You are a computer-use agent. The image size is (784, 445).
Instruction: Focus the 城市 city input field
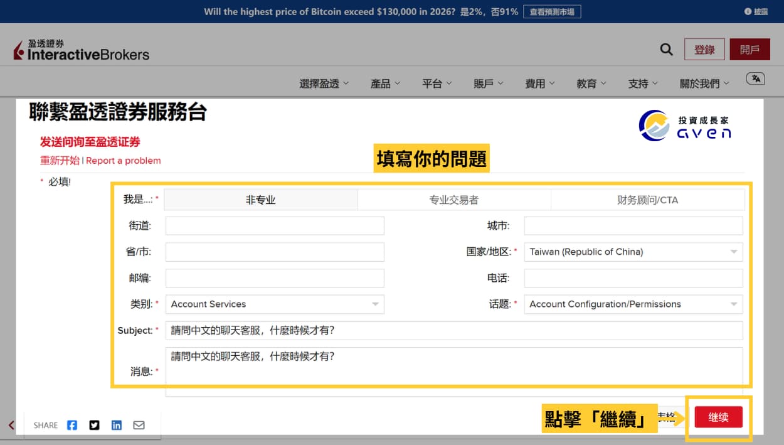coord(633,226)
